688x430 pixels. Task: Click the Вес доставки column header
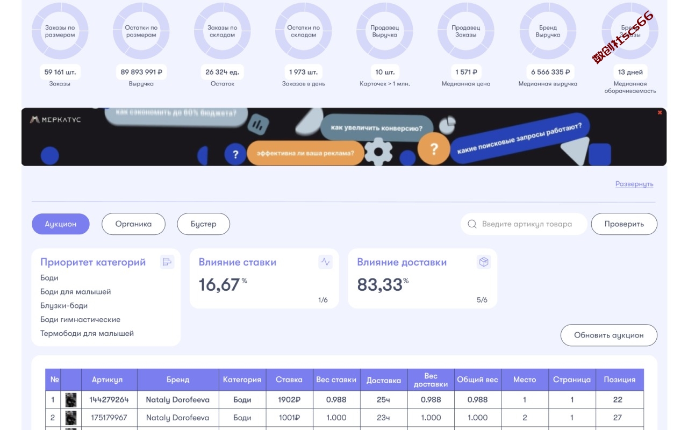pos(431,379)
